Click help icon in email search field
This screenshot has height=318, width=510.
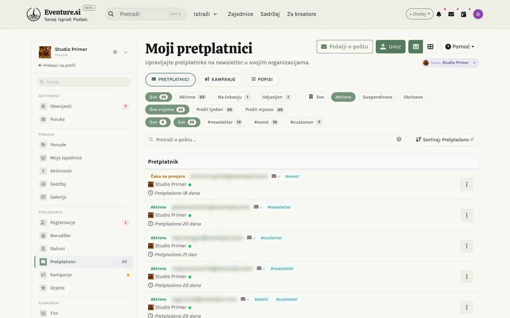pos(399,139)
